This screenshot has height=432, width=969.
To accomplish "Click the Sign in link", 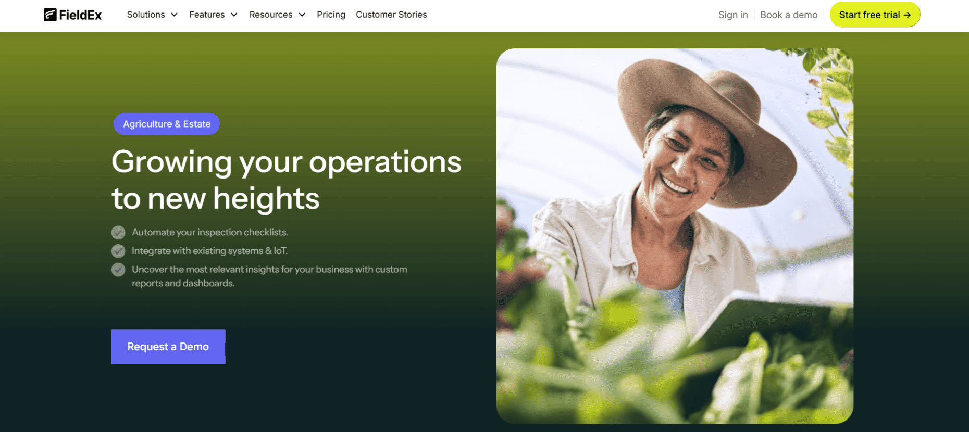I will point(733,15).
